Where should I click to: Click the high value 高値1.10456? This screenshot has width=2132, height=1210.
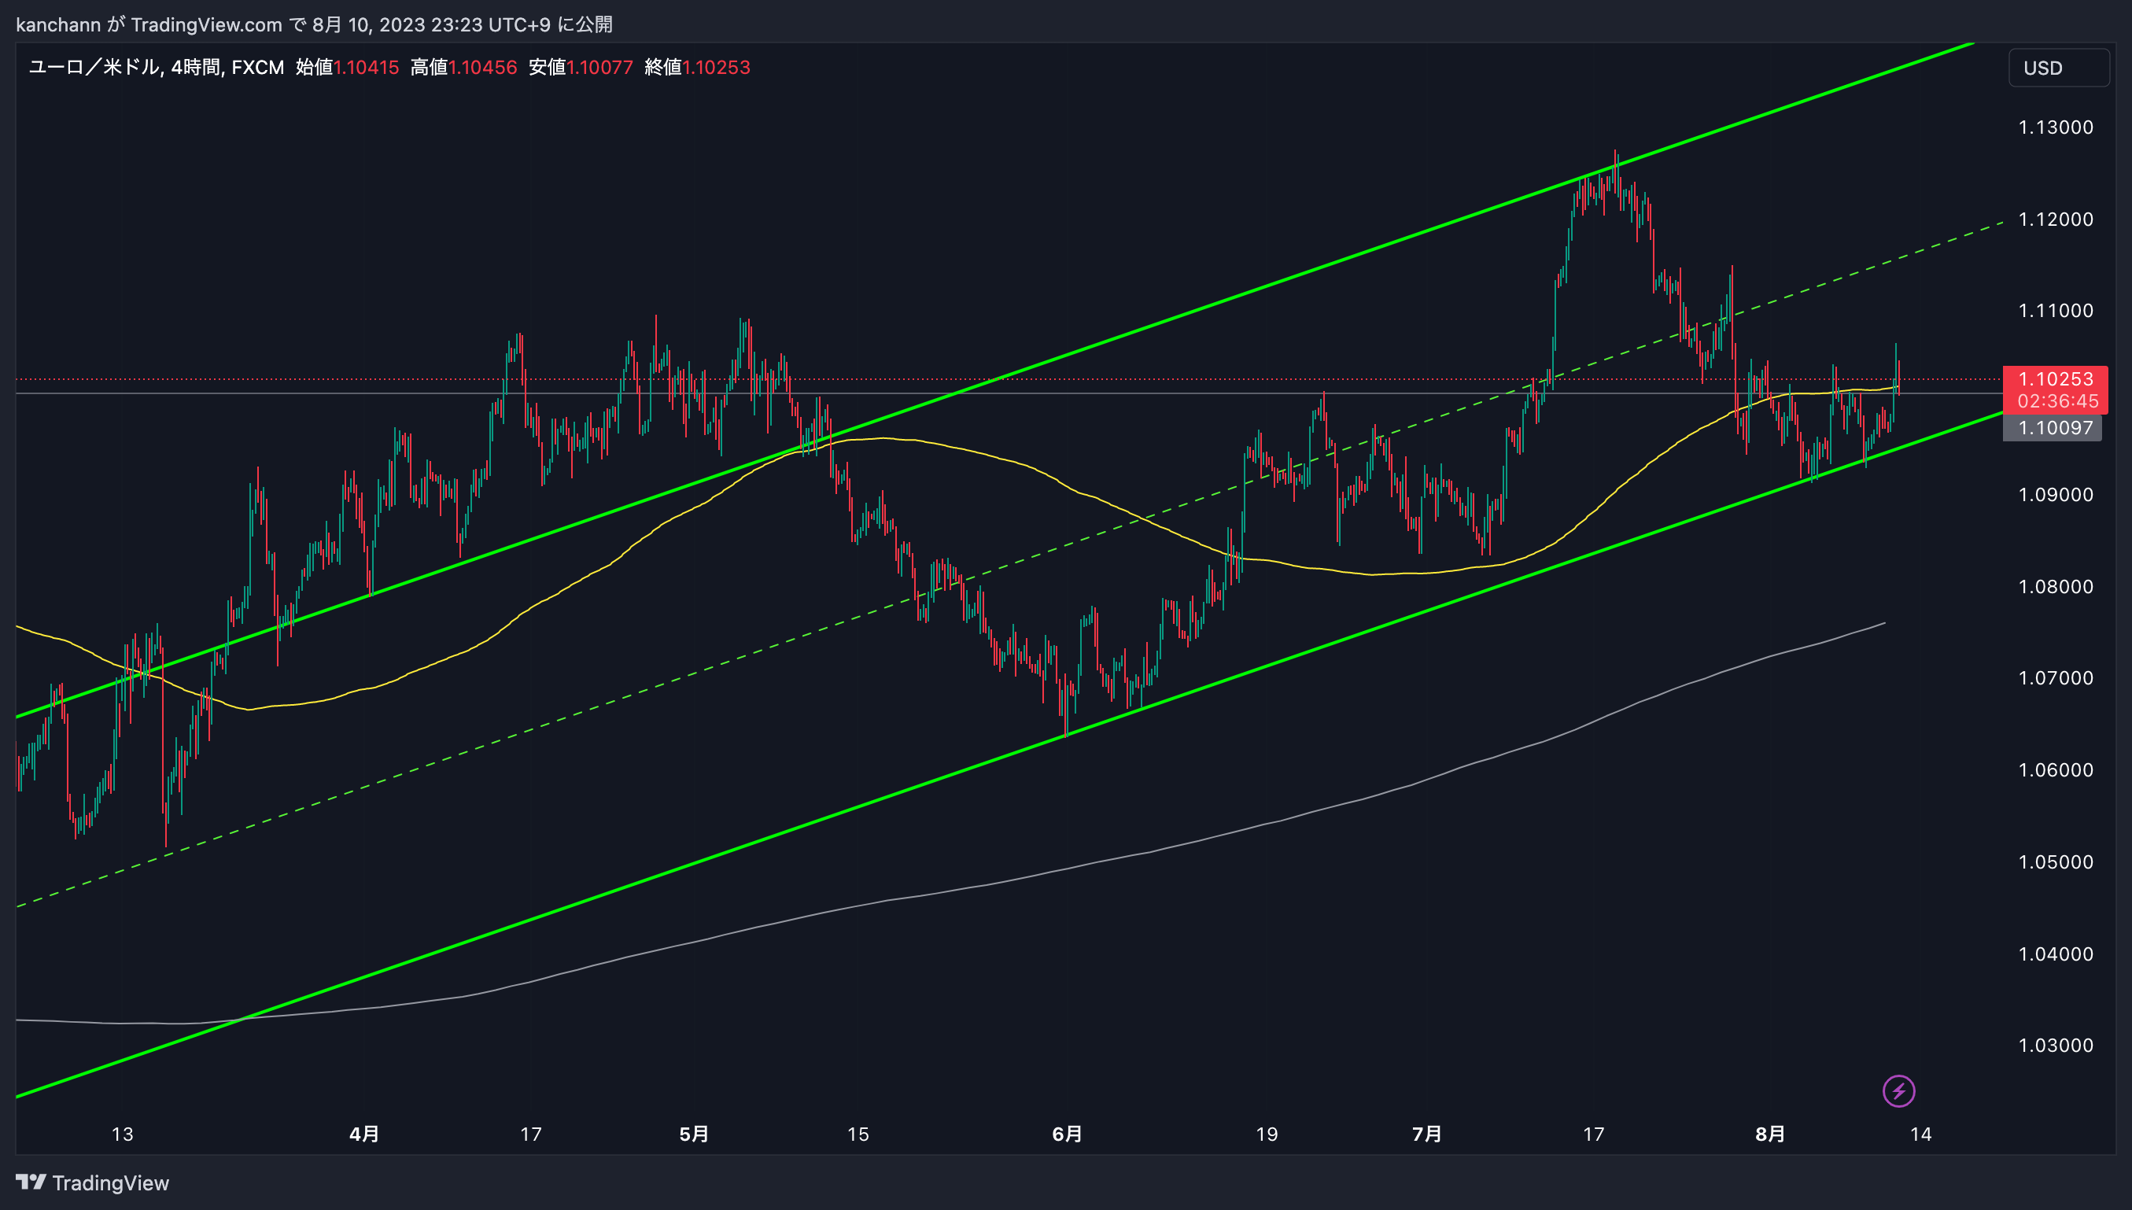pos(463,68)
